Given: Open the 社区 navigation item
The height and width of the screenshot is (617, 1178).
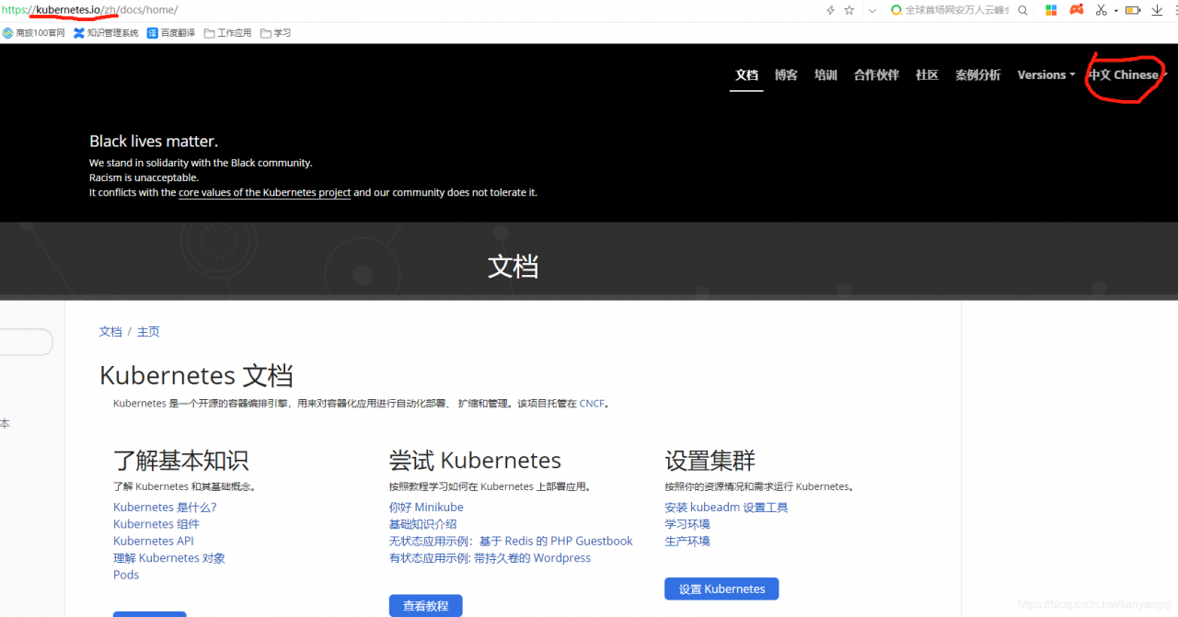Looking at the screenshot, I should (x=927, y=75).
